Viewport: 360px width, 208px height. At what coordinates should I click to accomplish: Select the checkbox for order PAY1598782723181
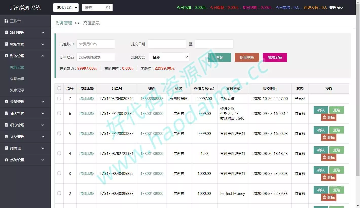59,153
